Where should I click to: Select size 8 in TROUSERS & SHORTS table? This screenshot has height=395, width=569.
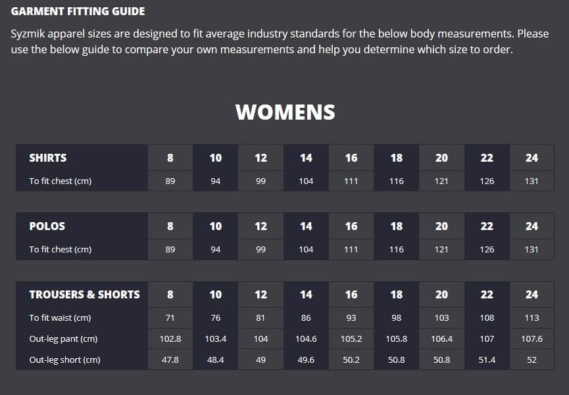170,294
